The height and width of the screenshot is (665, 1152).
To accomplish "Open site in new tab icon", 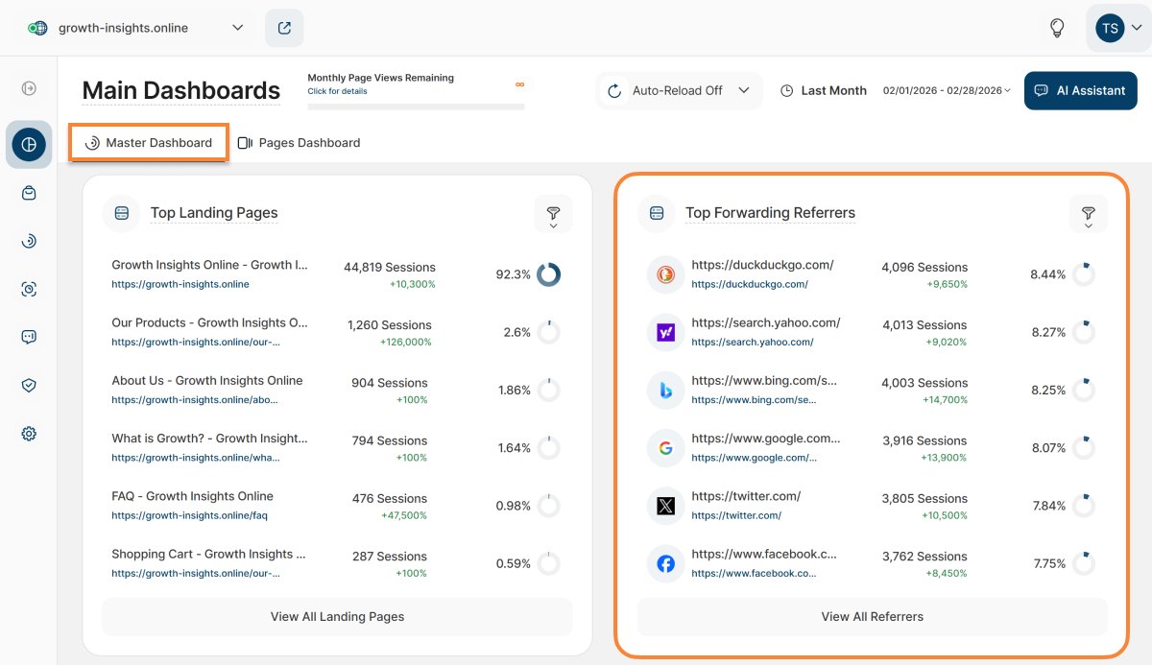I will coord(284,28).
